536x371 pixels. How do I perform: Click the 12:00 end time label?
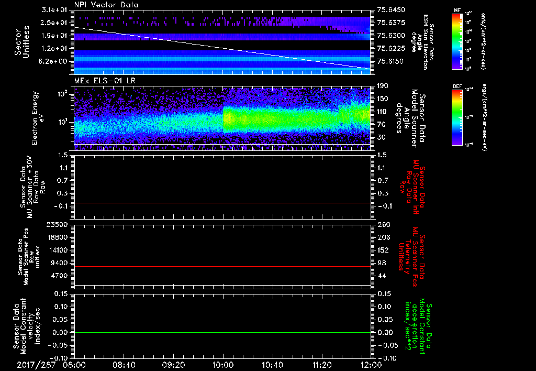pos(371,365)
